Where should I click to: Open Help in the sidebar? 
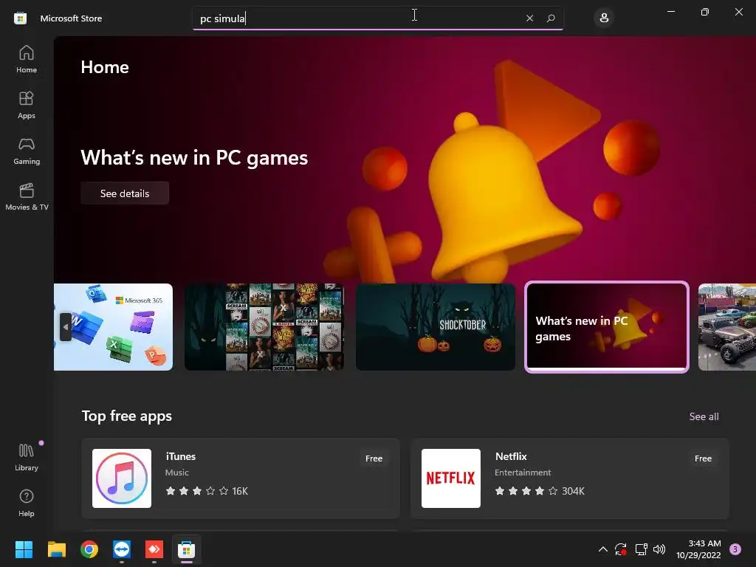[x=27, y=503]
